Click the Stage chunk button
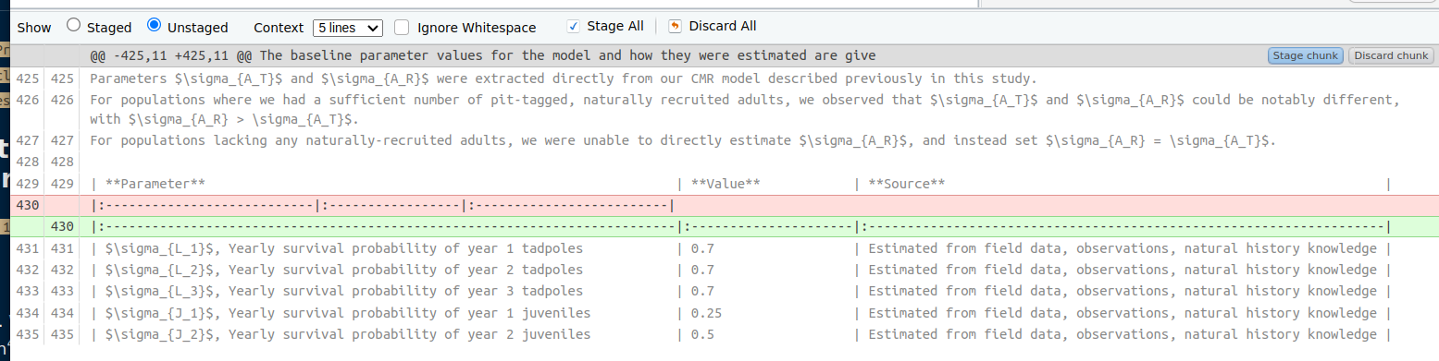The height and width of the screenshot is (361, 1439). pyautogui.click(x=1306, y=55)
